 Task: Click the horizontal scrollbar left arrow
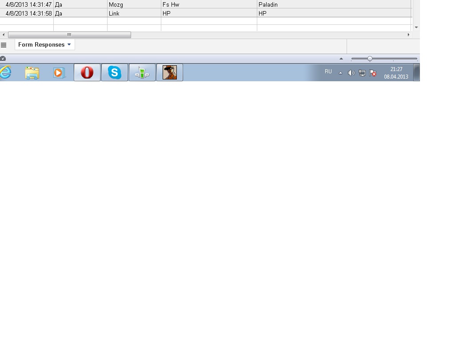pyautogui.click(x=4, y=35)
